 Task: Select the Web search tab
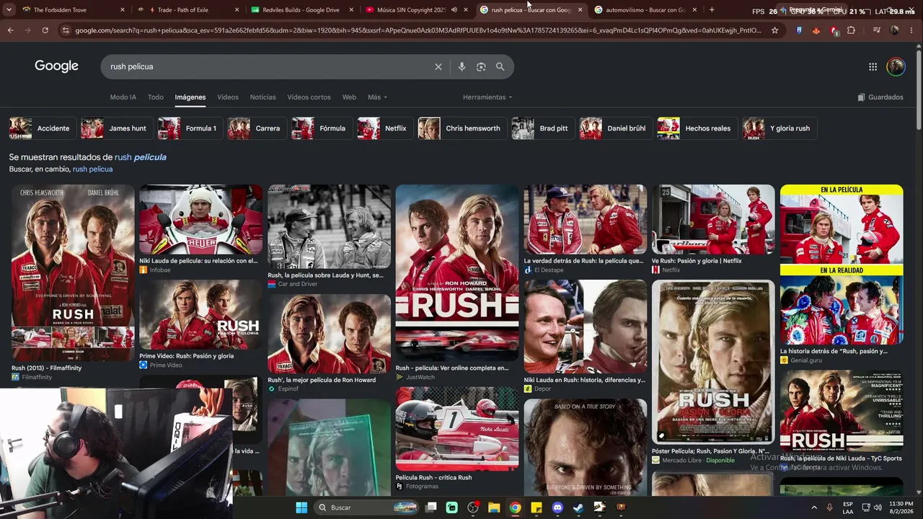click(349, 97)
